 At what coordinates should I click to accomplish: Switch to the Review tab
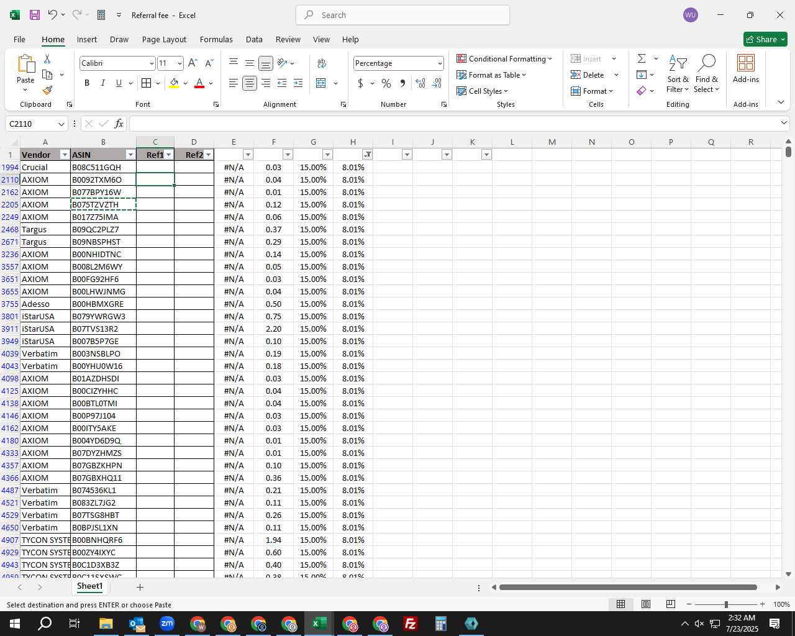pos(288,39)
